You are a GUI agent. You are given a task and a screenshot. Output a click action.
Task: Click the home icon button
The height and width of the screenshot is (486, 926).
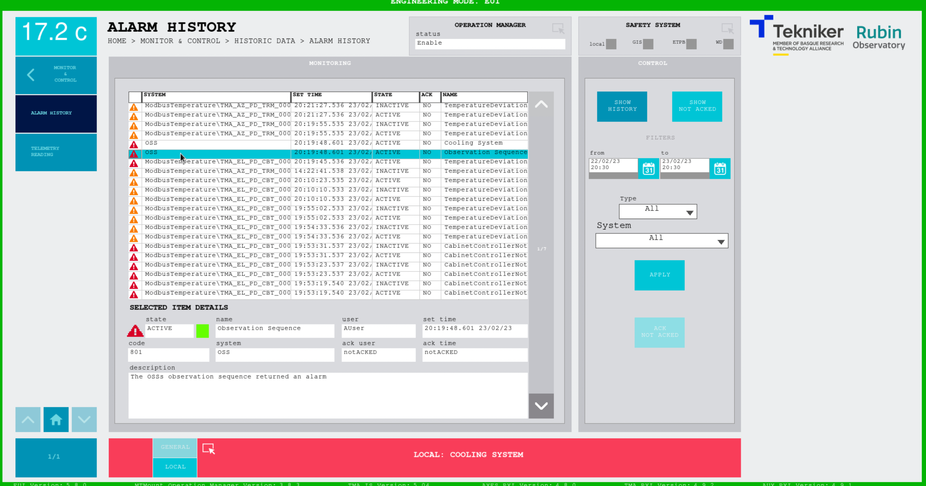[x=56, y=419]
